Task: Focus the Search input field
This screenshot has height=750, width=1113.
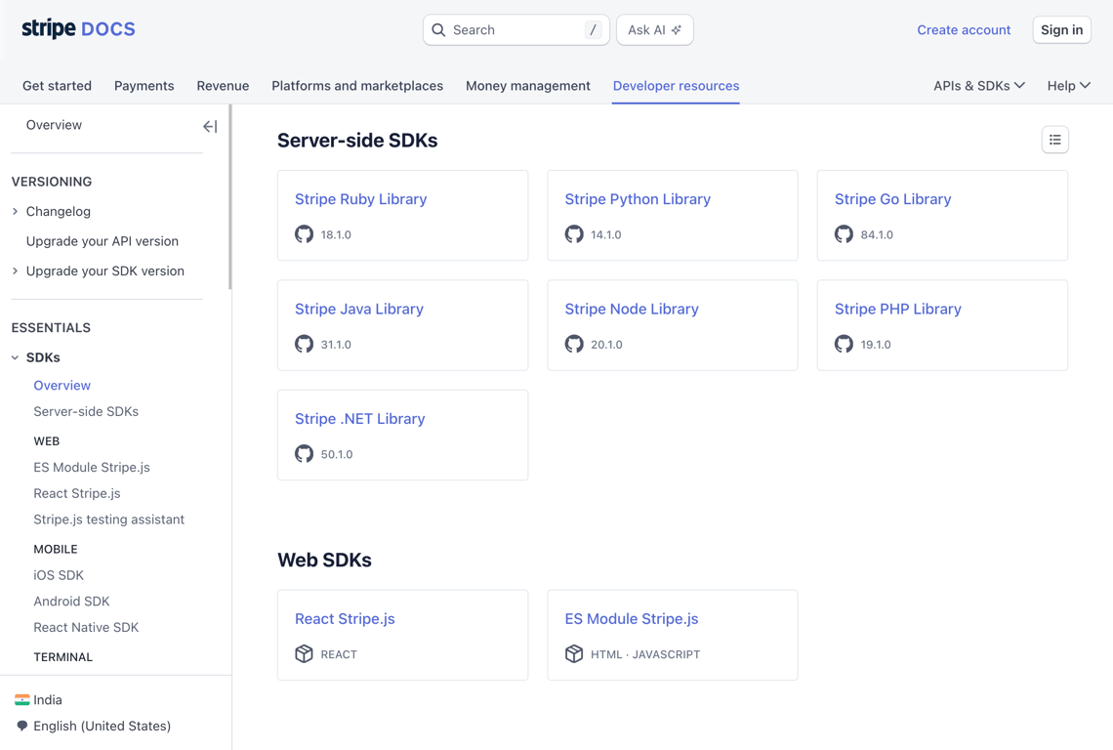Action: click(515, 30)
